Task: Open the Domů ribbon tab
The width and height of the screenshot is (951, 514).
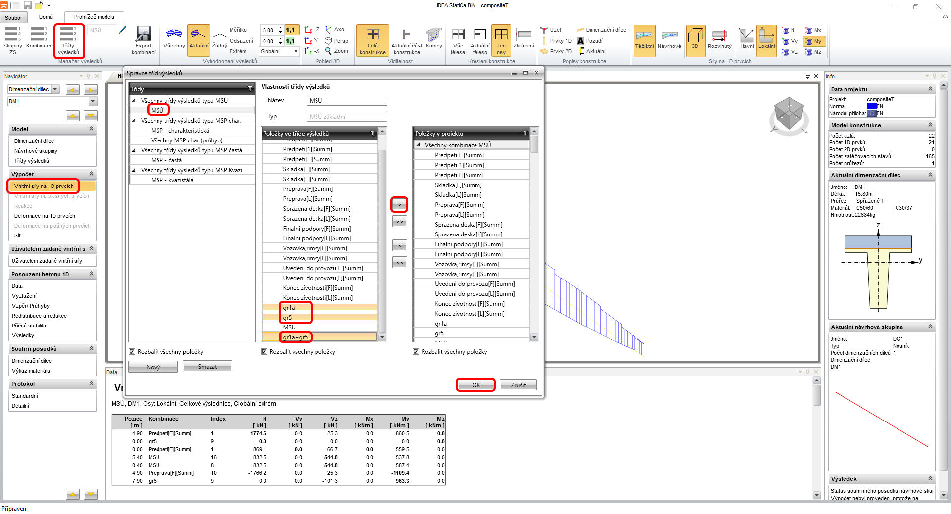Action: tap(46, 17)
